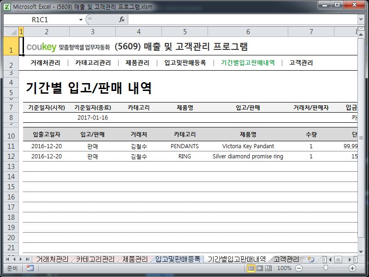Click next sheet navigation arrow

coord(21,259)
